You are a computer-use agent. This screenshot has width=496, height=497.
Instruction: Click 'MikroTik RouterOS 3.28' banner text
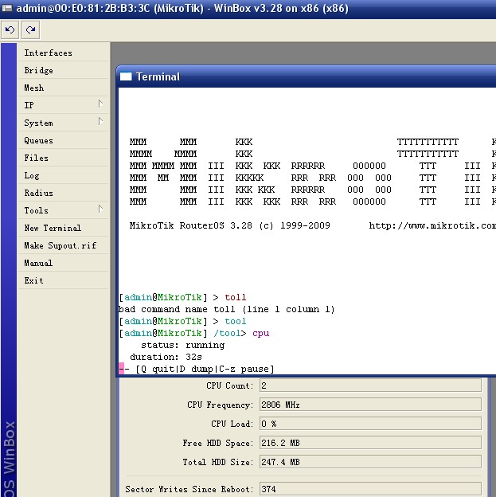coord(191,225)
